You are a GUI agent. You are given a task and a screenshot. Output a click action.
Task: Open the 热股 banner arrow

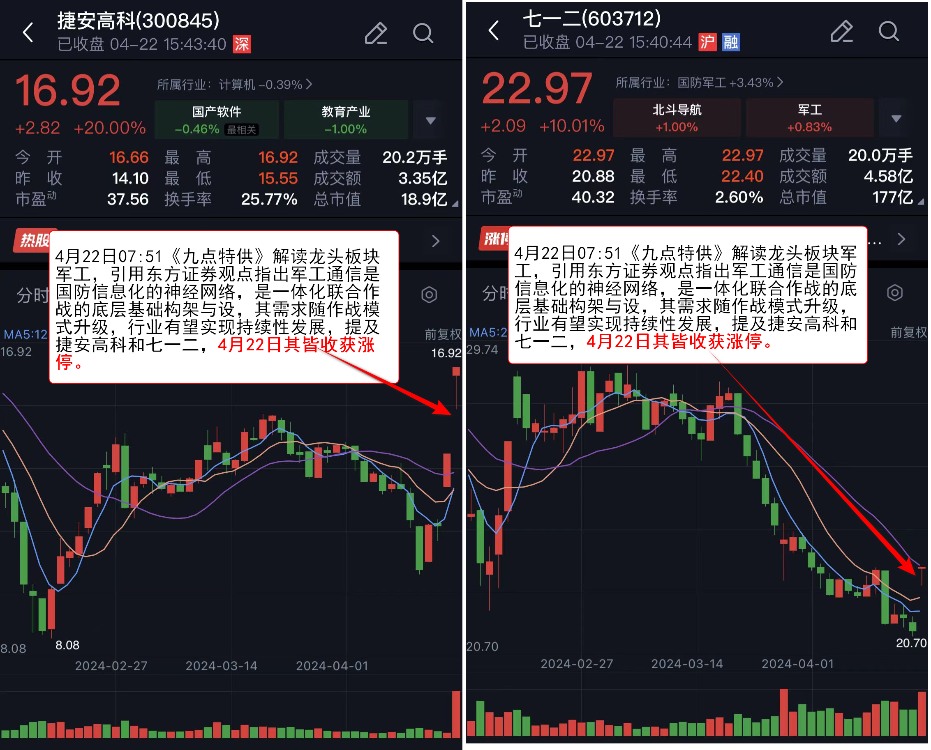435,241
